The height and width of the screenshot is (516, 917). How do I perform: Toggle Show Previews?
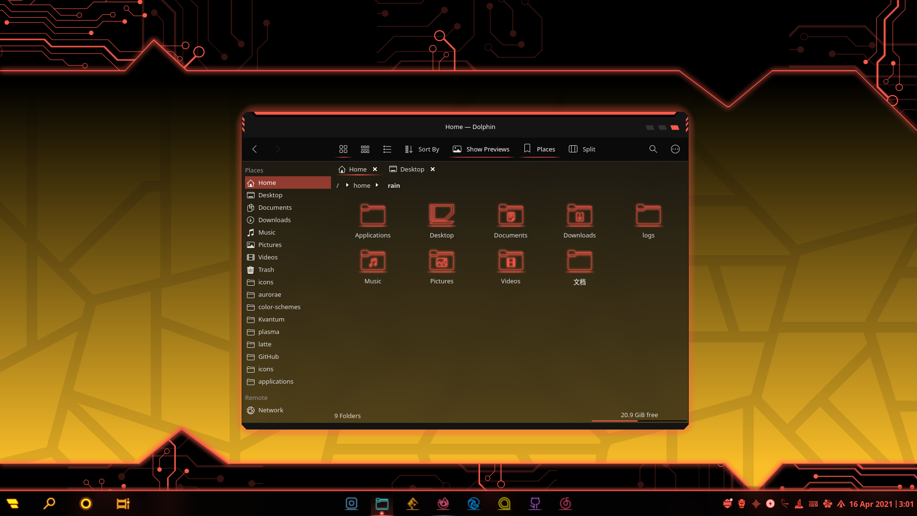click(481, 149)
